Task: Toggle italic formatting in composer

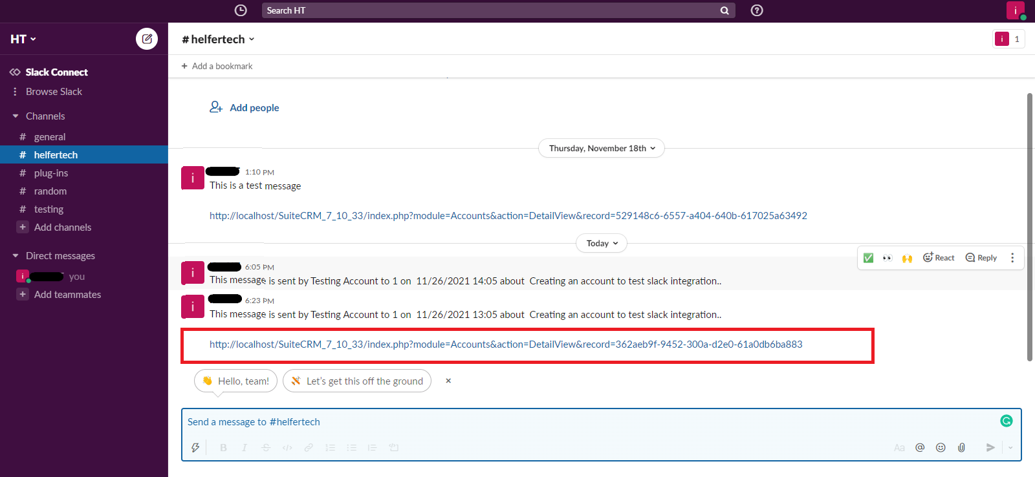Action: tap(245, 447)
